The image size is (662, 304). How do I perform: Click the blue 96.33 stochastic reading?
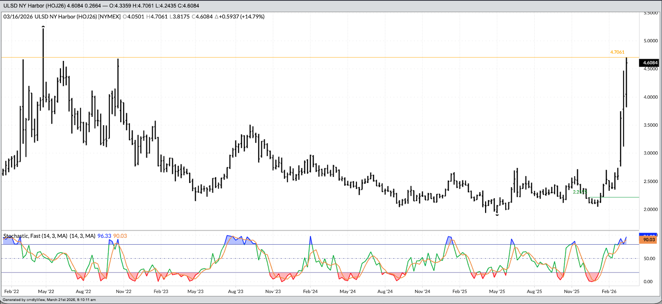click(104, 236)
